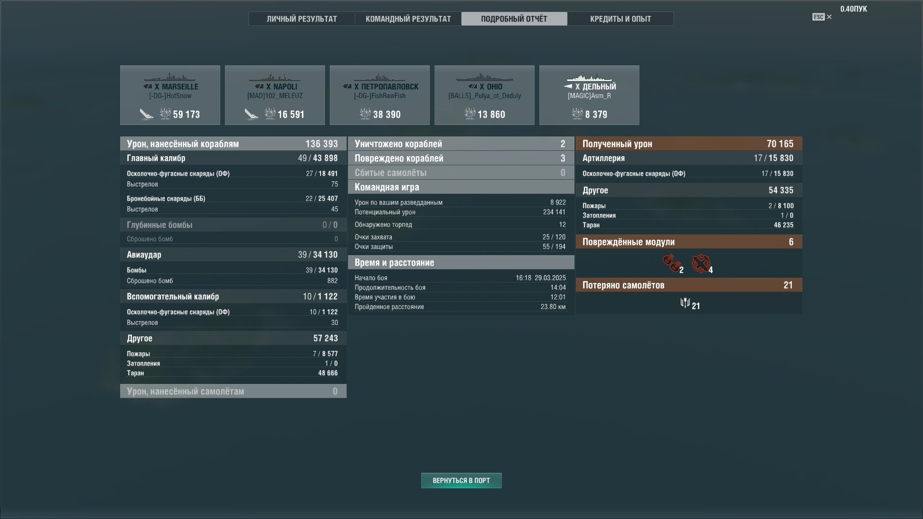Click the 0.40ПУК text in corner

coord(853,9)
